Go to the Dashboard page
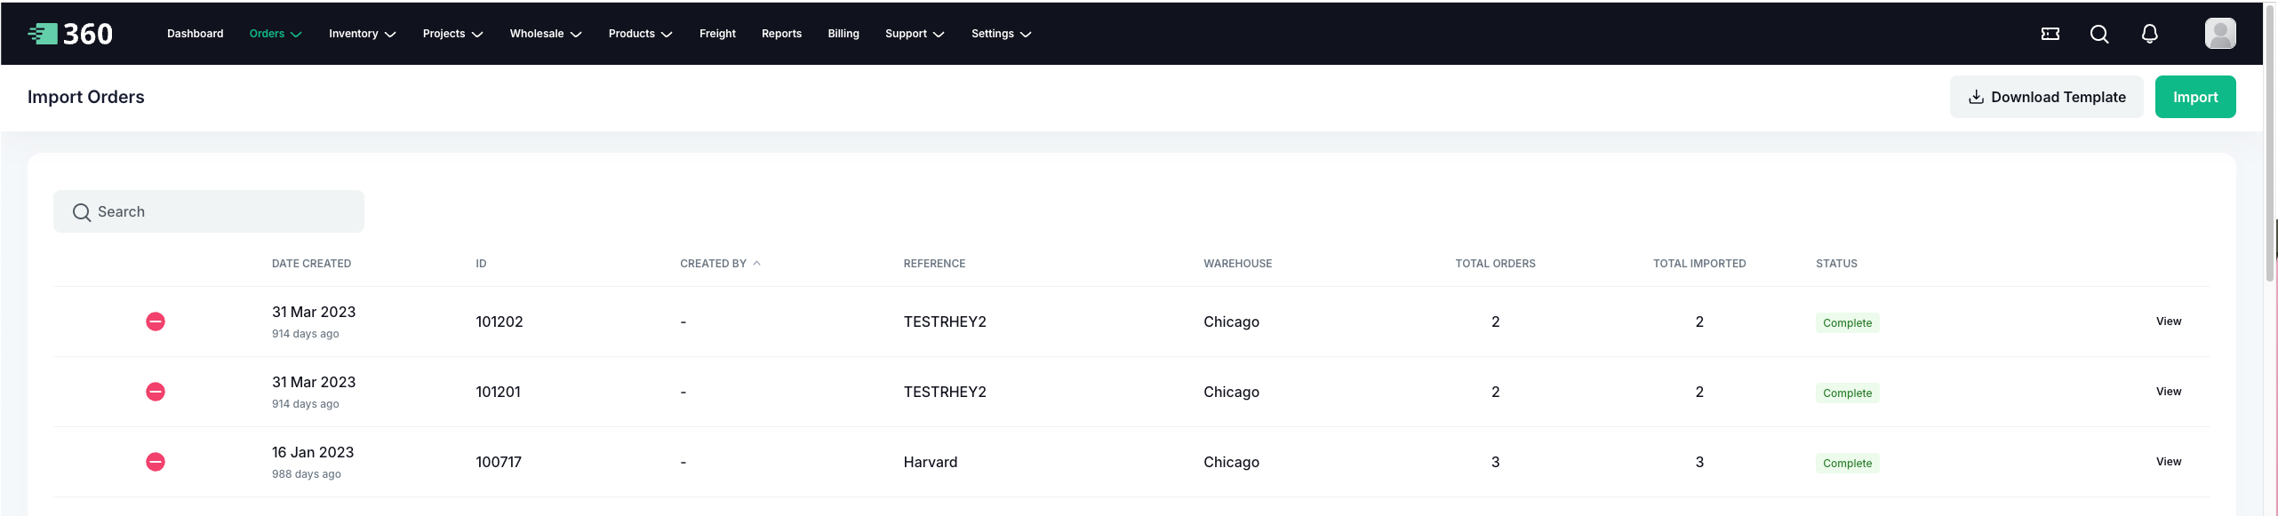This screenshot has height=516, width=2278. (196, 34)
